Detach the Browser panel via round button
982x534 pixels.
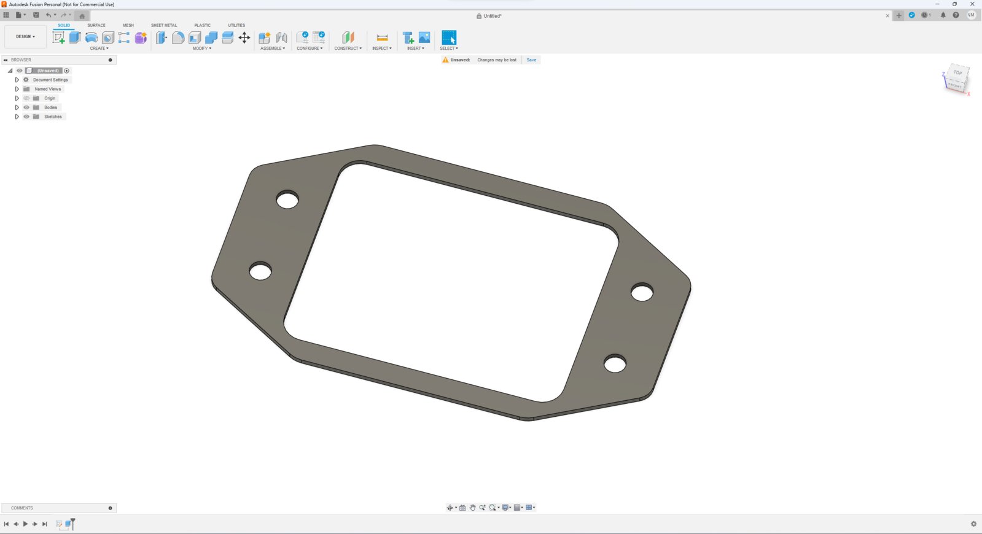[111, 60]
